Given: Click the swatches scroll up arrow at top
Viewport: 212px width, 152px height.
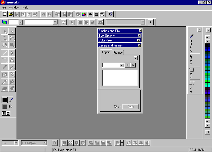Looking at the screenshot, I should pos(207,37).
